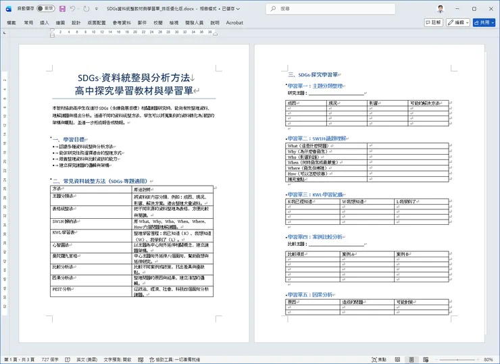Viewport: 500px width, 364px height.
Task: Click the heading '三、SDGs 探究學習單' on page 2
Action: tap(313, 75)
